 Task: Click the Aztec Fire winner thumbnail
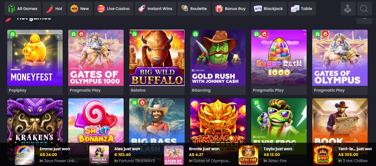(248, 155)
